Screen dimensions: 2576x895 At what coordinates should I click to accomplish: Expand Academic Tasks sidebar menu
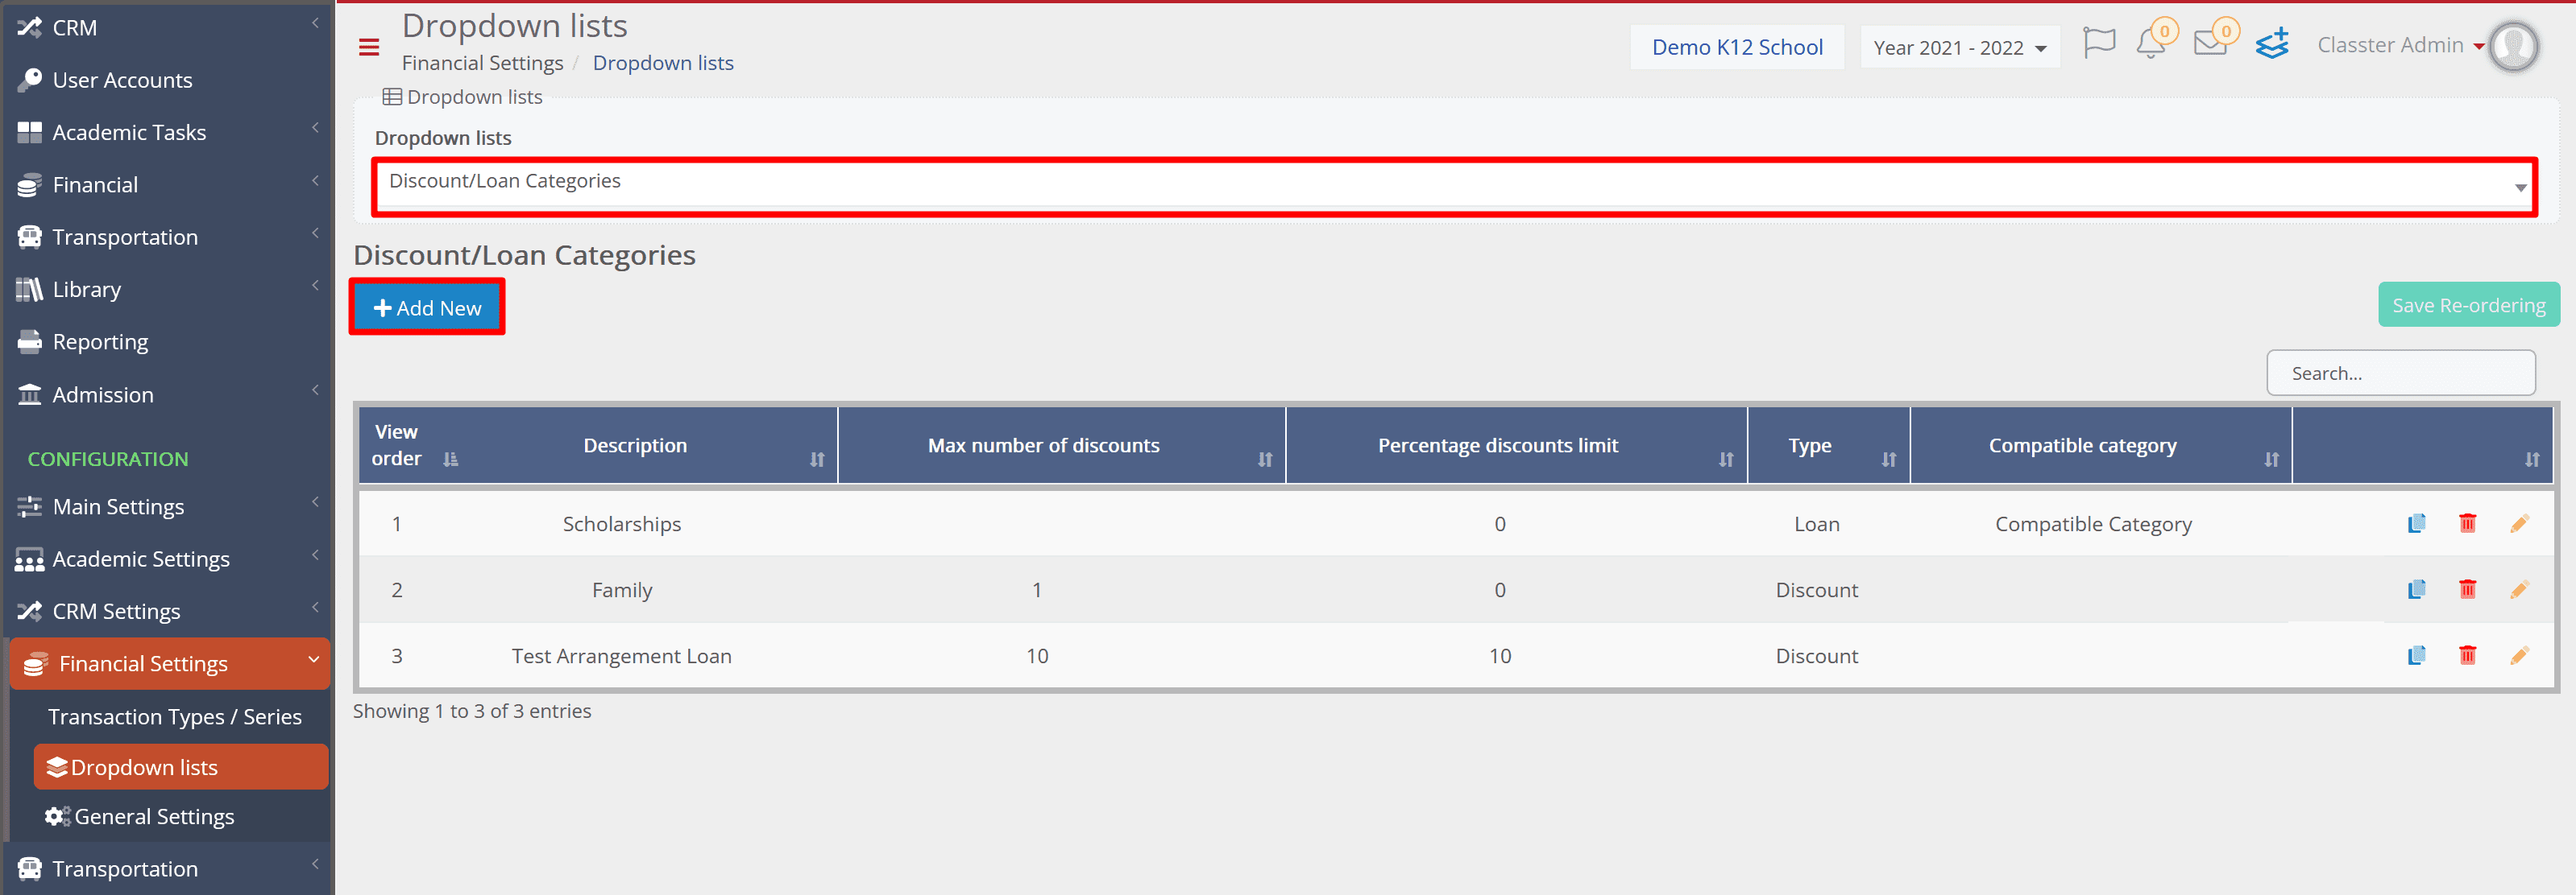[165, 132]
